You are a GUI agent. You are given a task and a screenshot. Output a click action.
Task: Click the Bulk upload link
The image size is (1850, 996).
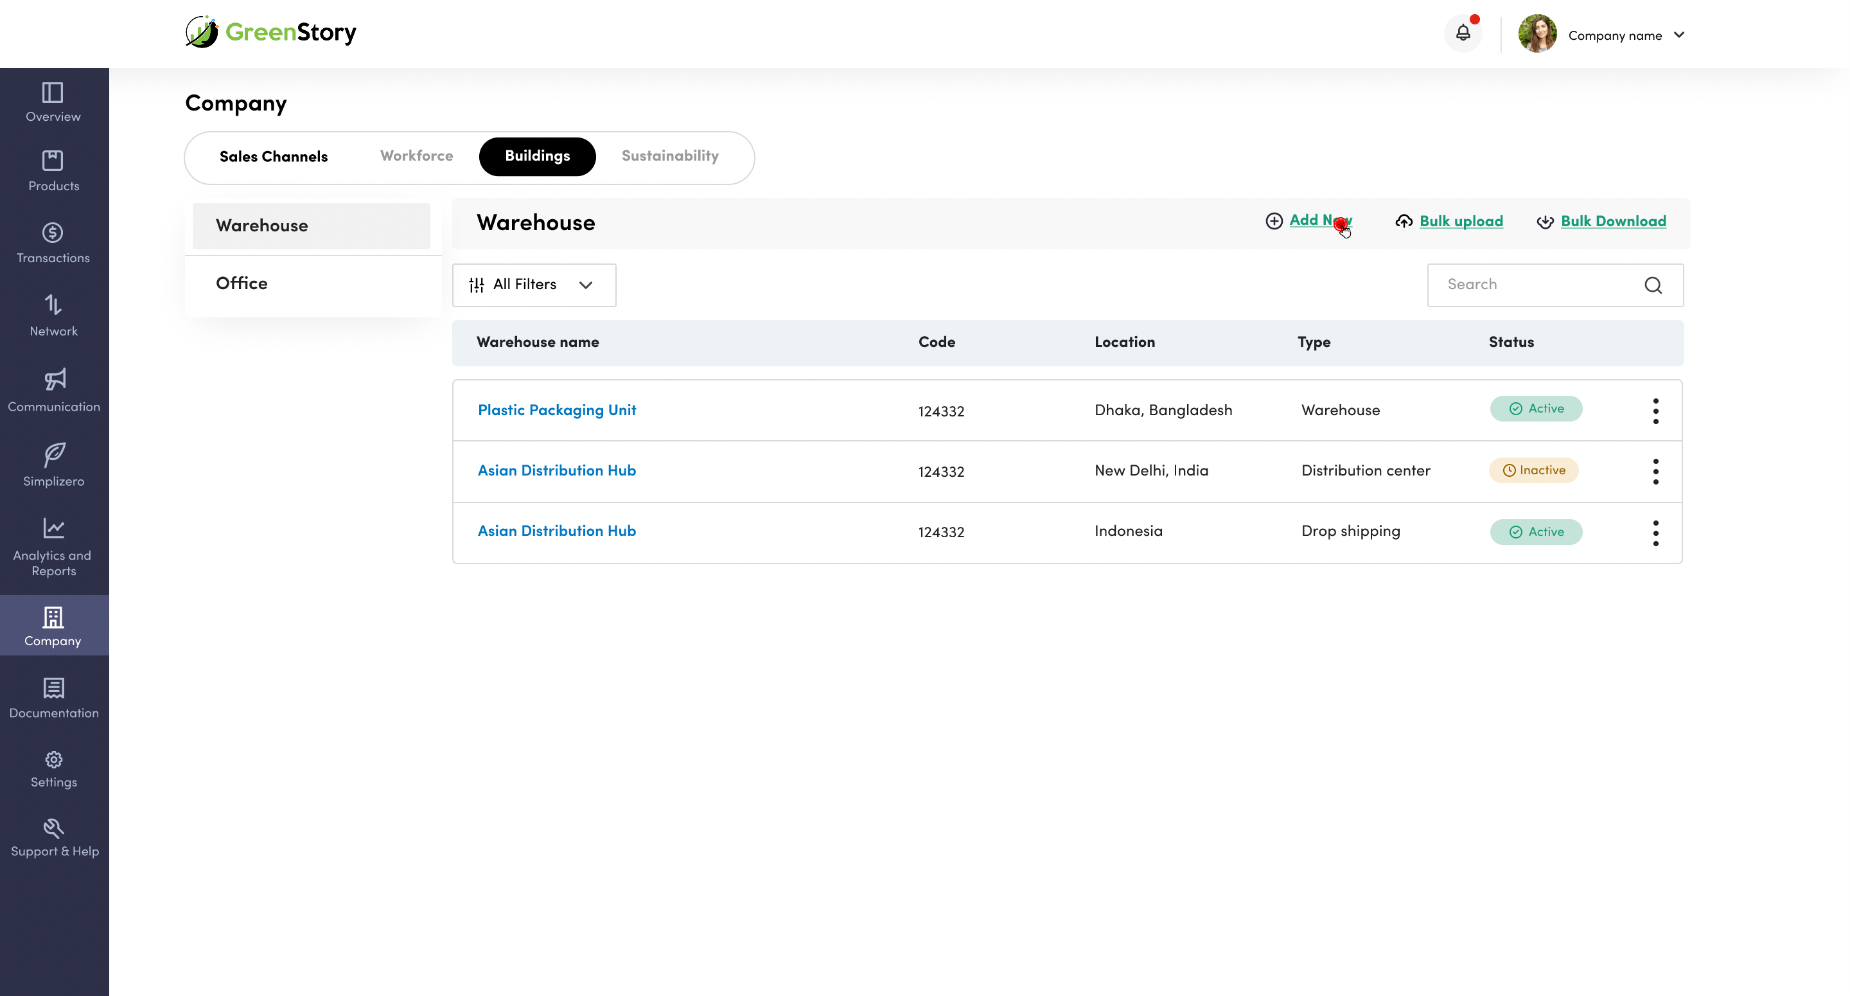[x=1460, y=221]
